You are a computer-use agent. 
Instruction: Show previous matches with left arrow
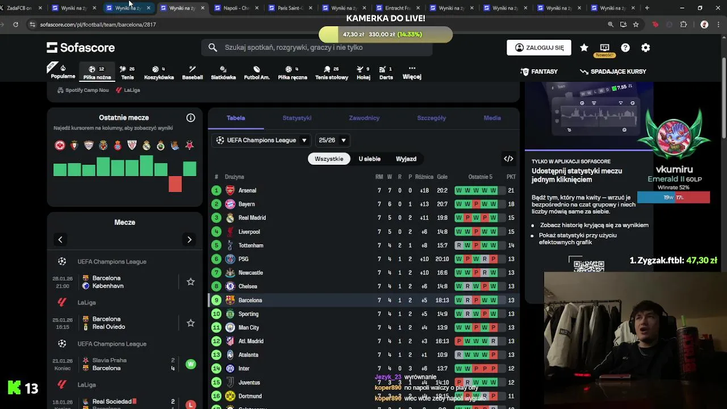tap(60, 240)
